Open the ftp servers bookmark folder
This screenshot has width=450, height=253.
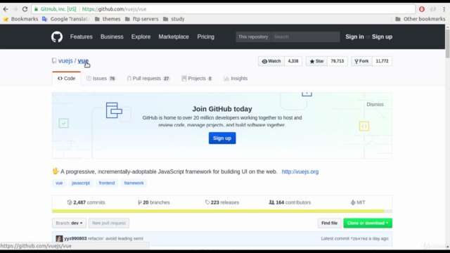142,19
